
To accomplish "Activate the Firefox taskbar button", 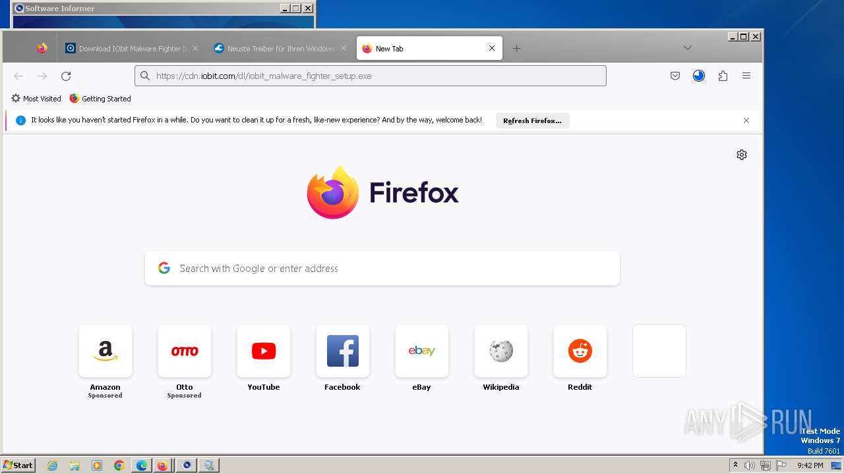I will [x=163, y=465].
